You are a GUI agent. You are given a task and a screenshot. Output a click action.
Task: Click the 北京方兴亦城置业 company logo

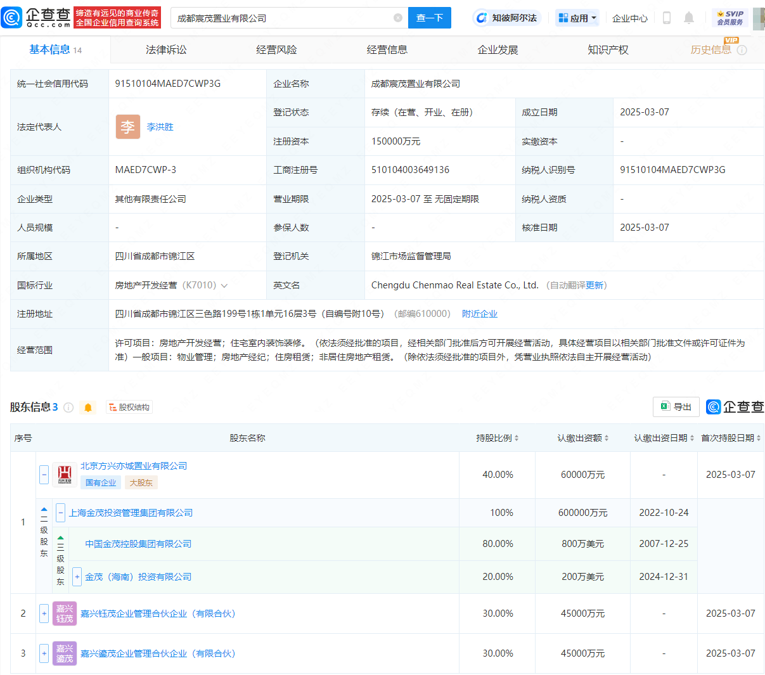pos(65,474)
